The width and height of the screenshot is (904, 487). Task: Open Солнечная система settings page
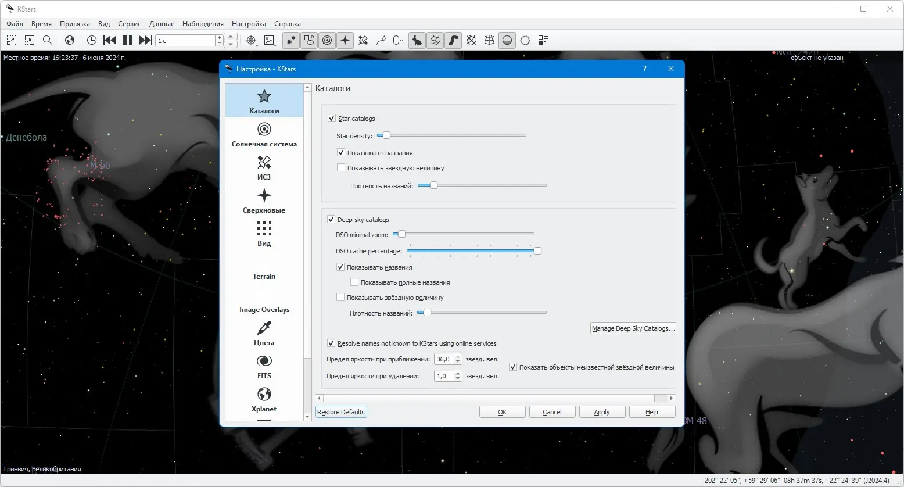pyautogui.click(x=264, y=134)
